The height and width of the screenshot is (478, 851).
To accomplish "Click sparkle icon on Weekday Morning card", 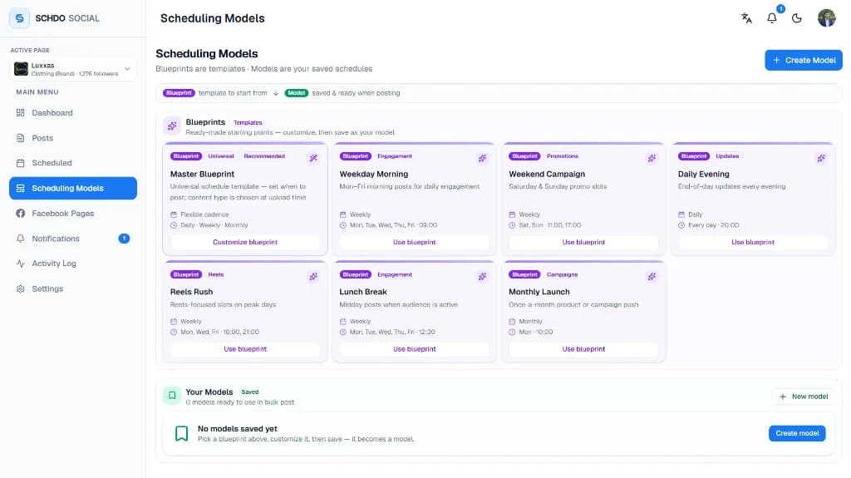I will 483,159.
